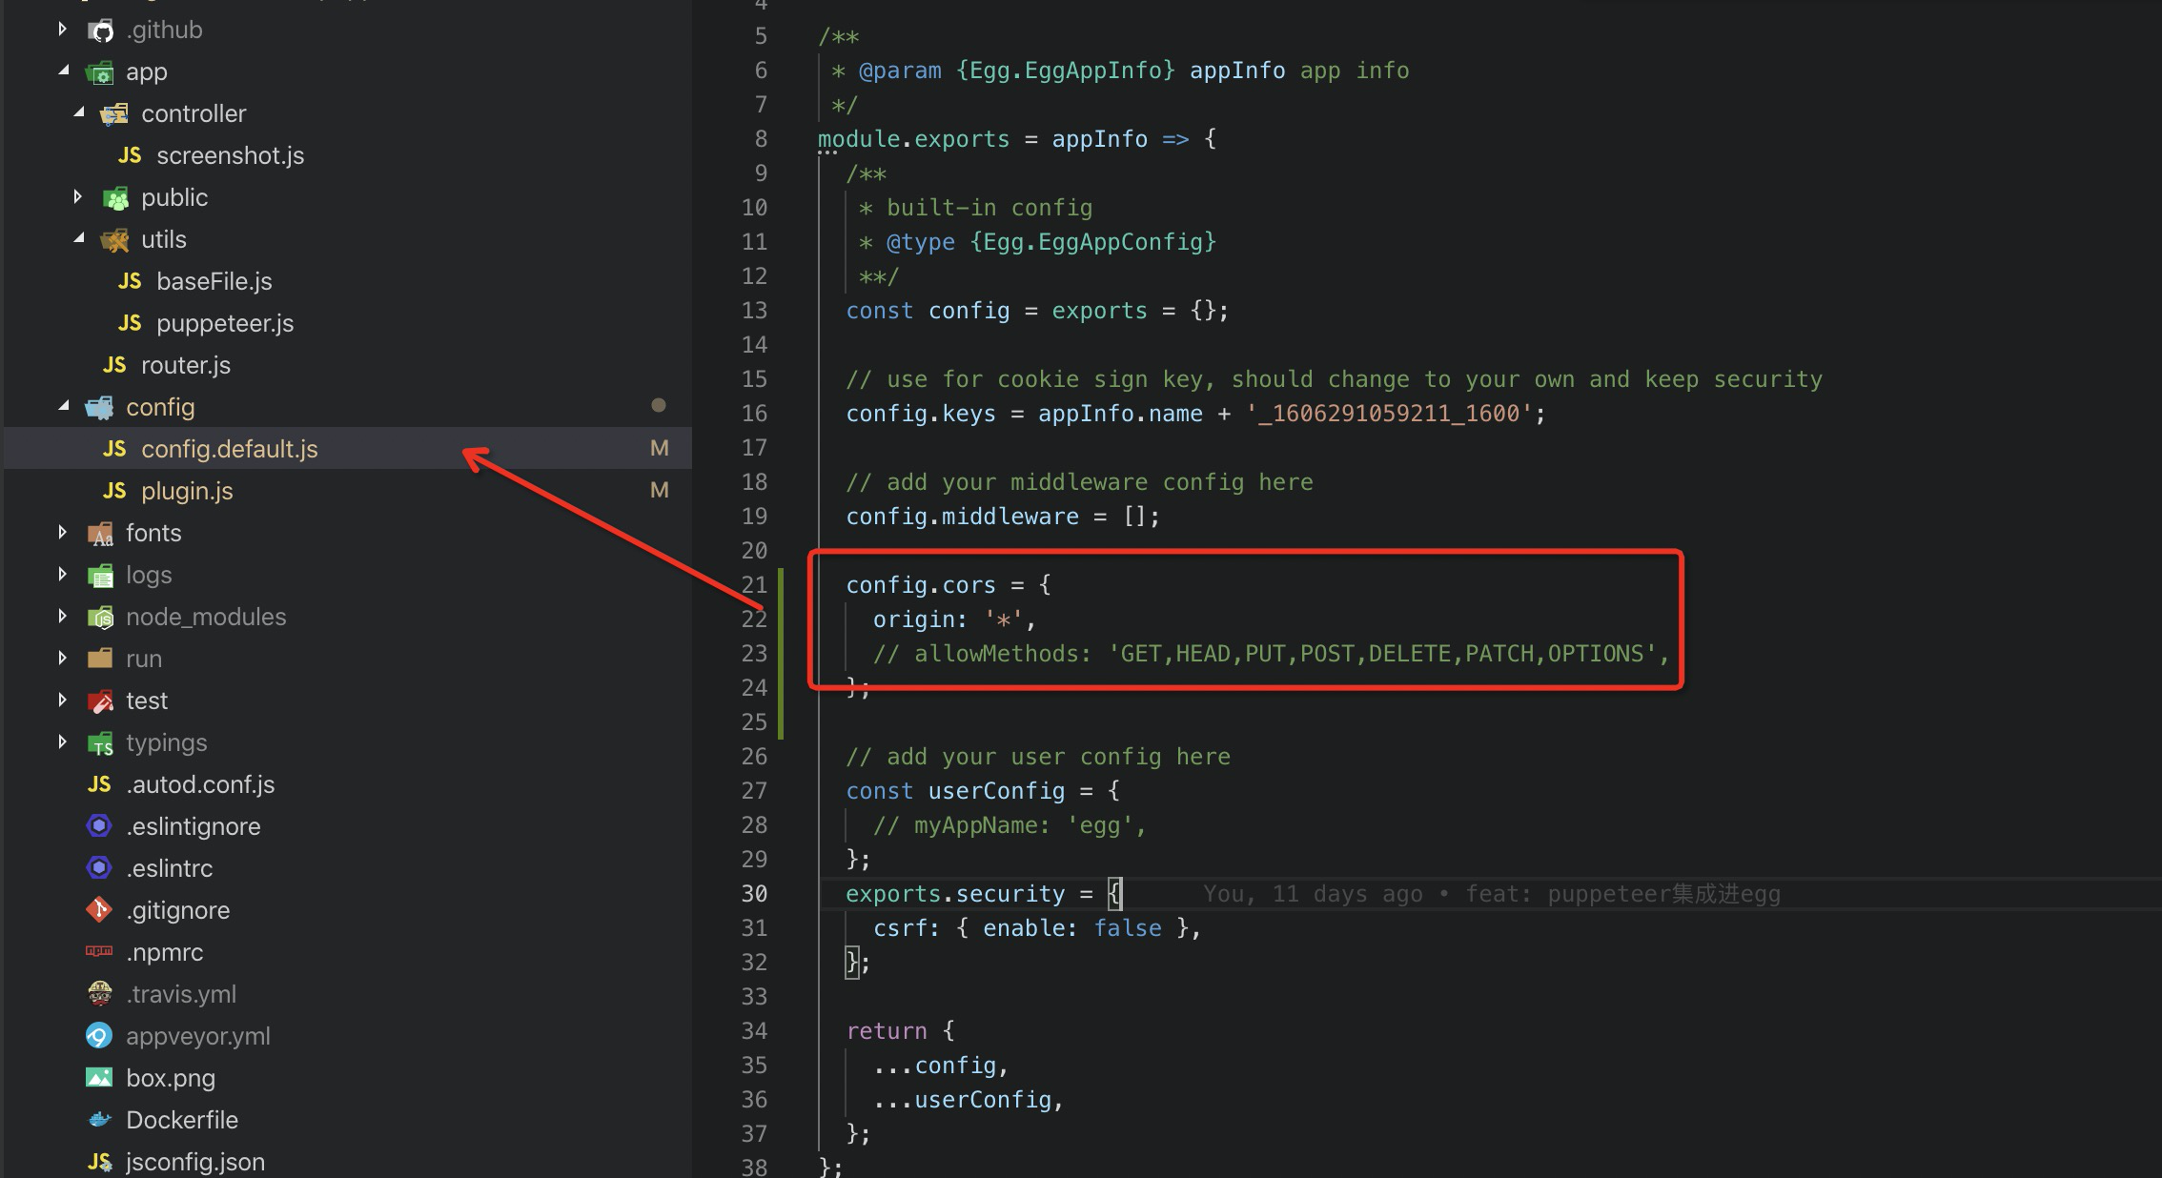Image resolution: width=2162 pixels, height=1178 pixels.
Task: Click the fonts folder icon
Action: click(x=100, y=534)
